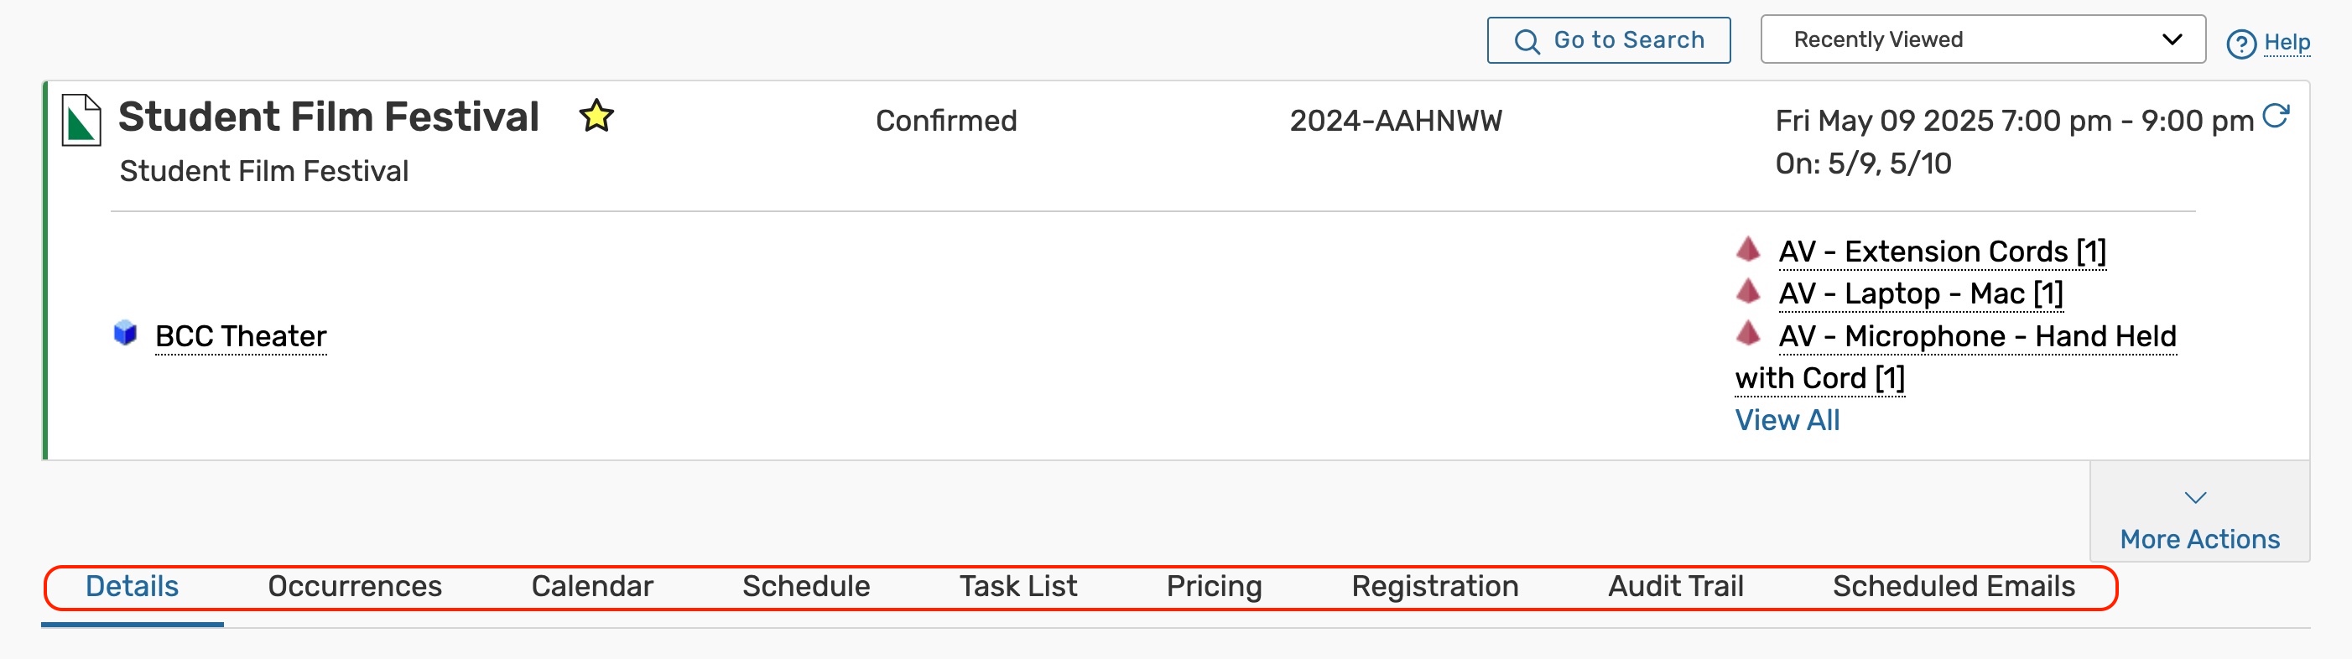2352x659 pixels.
Task: Click View All resources link
Action: [x=1787, y=420]
